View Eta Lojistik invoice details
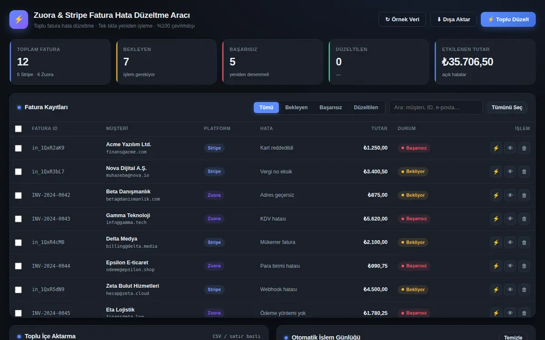 point(510,313)
